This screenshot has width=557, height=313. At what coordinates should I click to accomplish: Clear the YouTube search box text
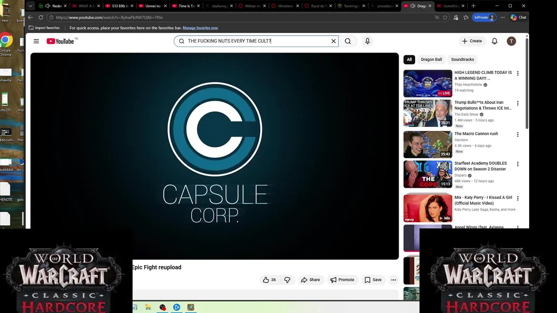[x=334, y=41]
